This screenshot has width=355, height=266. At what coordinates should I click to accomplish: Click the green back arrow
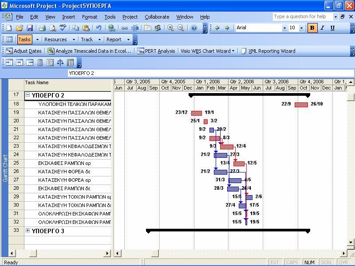coord(217,28)
